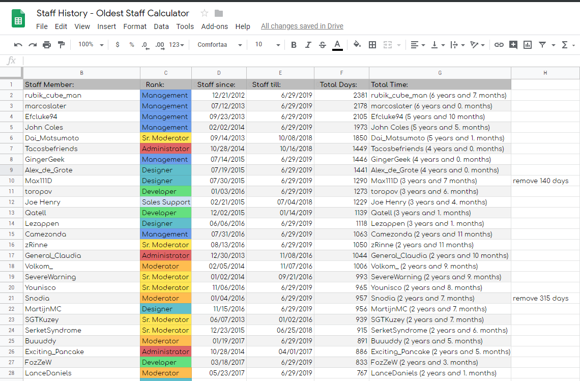
Task: Open the text rotation dropdown
Action: [477, 45]
